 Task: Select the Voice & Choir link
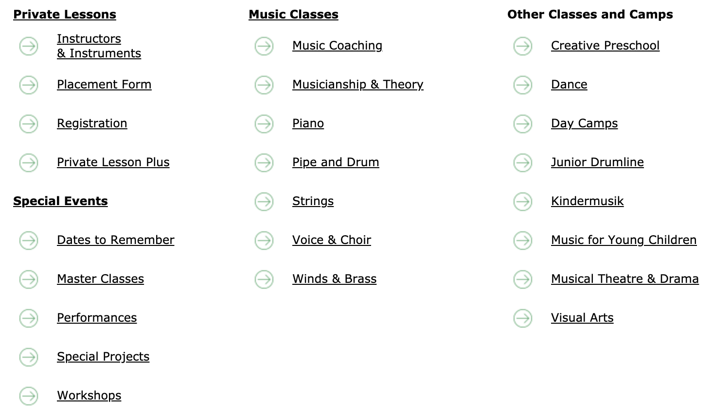[332, 240]
